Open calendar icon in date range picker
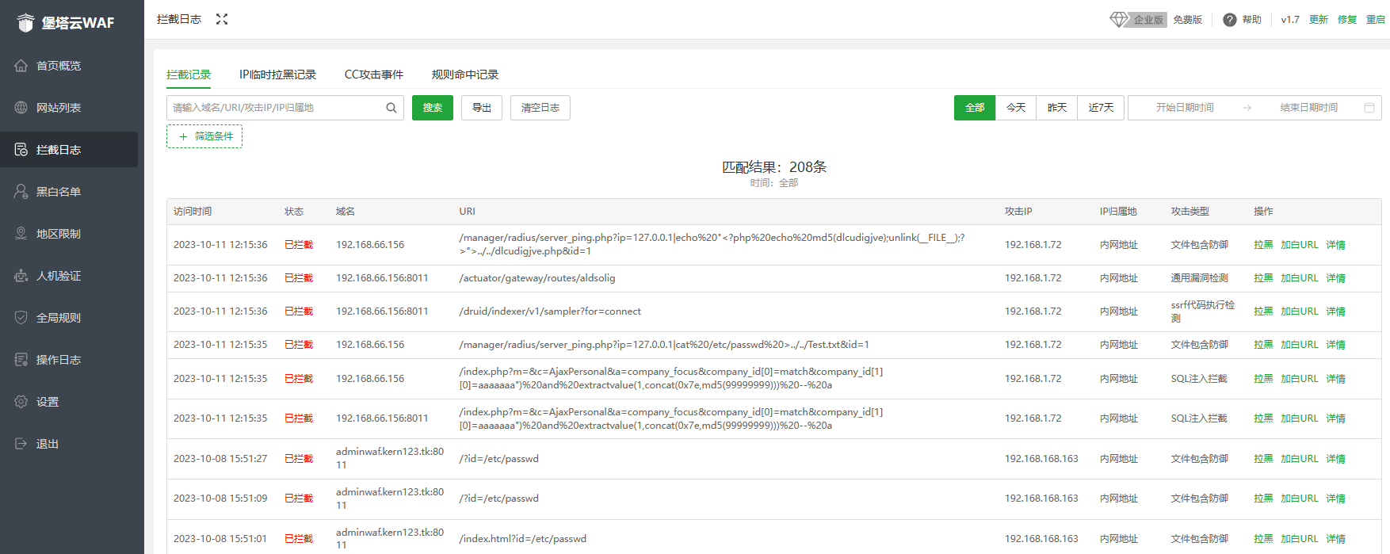This screenshot has height=554, width=1390. [x=1369, y=108]
